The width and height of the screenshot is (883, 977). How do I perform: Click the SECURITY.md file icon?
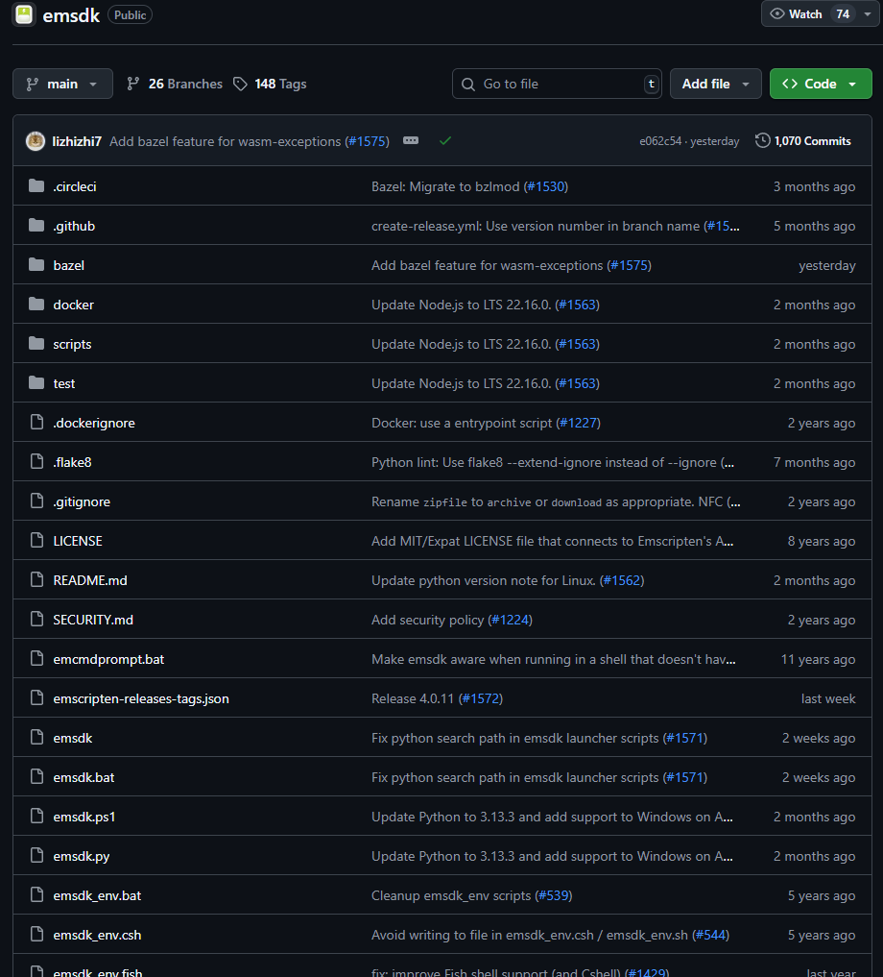[x=36, y=619]
